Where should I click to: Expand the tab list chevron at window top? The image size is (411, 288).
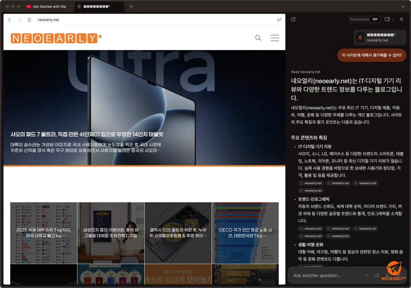[x=403, y=7]
